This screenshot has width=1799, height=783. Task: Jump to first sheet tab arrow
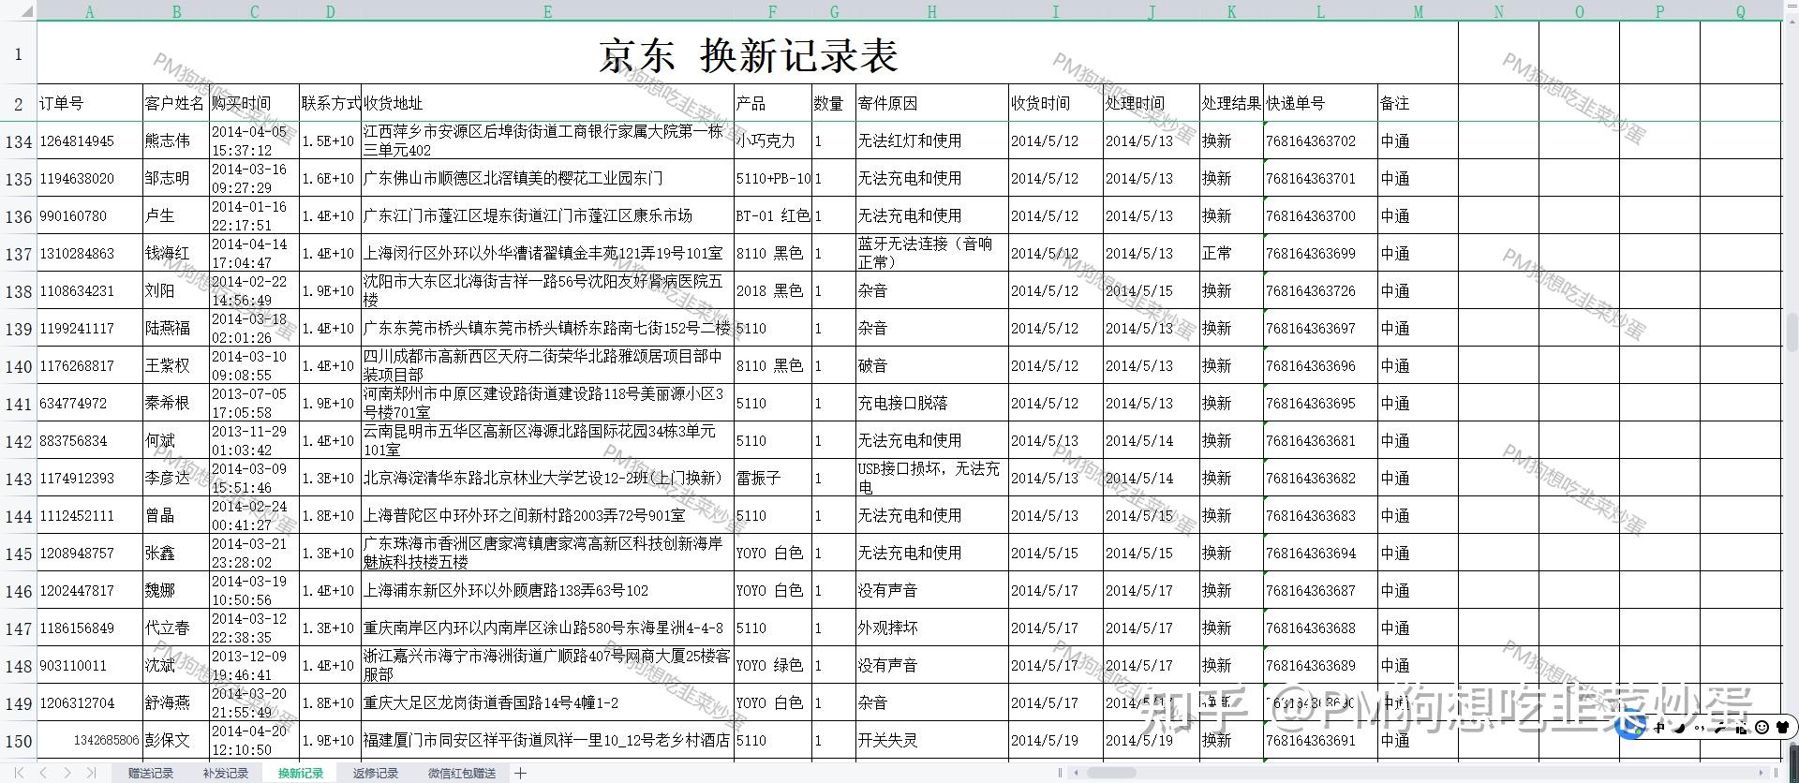20,773
